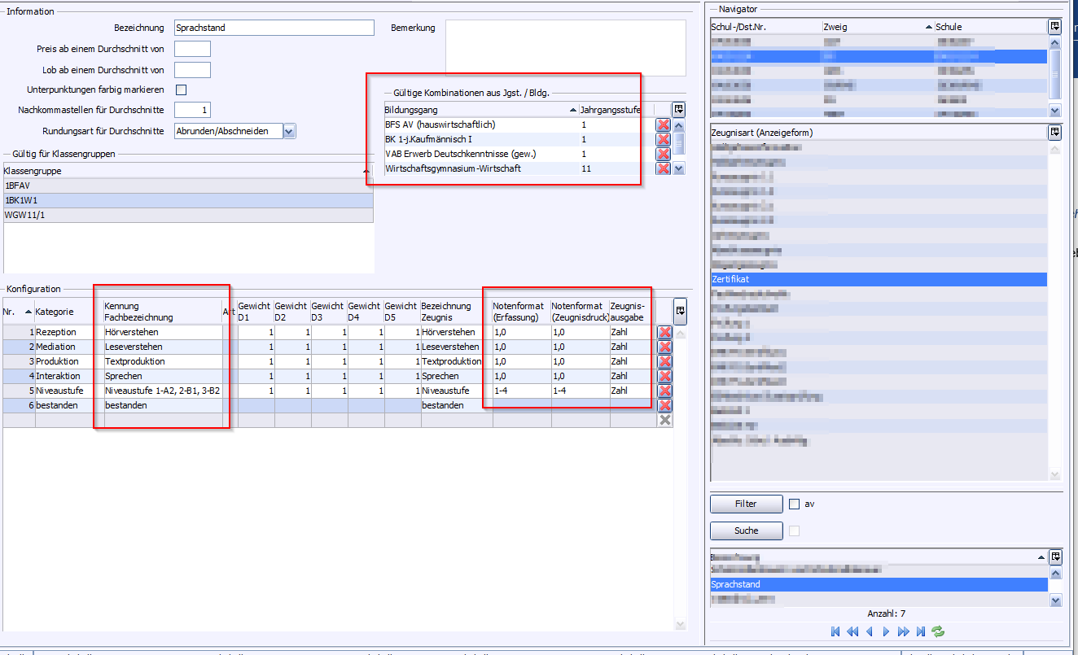Go to the next record arrow

coord(887,631)
